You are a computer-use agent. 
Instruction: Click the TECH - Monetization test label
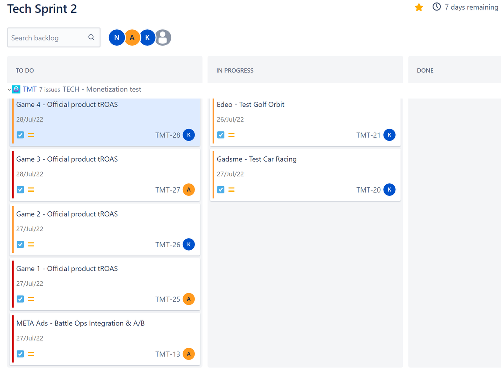102,89
